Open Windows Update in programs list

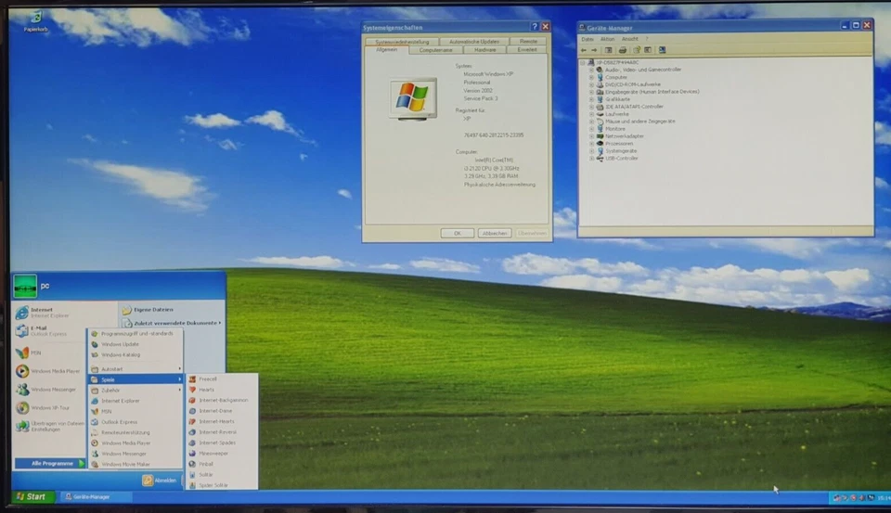(136, 344)
